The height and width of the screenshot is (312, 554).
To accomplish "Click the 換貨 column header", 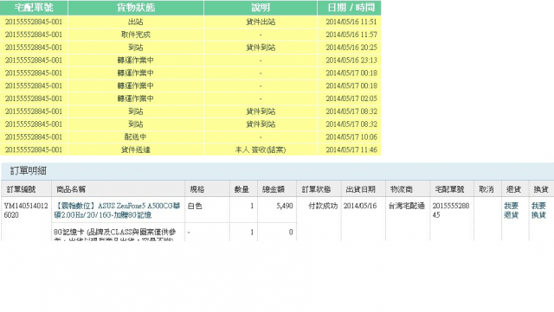I will (541, 189).
